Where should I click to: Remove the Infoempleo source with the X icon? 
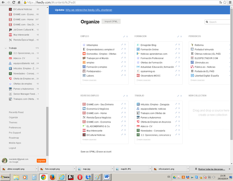(125, 44)
